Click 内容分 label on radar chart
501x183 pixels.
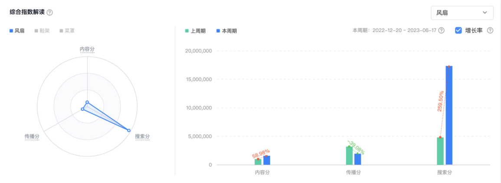(87, 49)
